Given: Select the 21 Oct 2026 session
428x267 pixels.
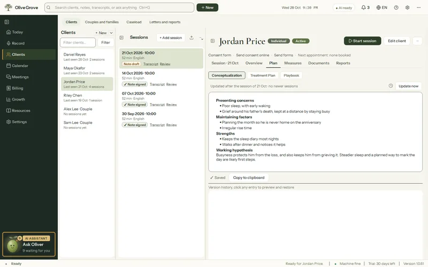Looking at the screenshot, I should (161, 58).
